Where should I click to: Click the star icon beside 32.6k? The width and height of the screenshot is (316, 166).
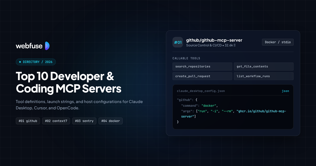[x=234, y=45]
